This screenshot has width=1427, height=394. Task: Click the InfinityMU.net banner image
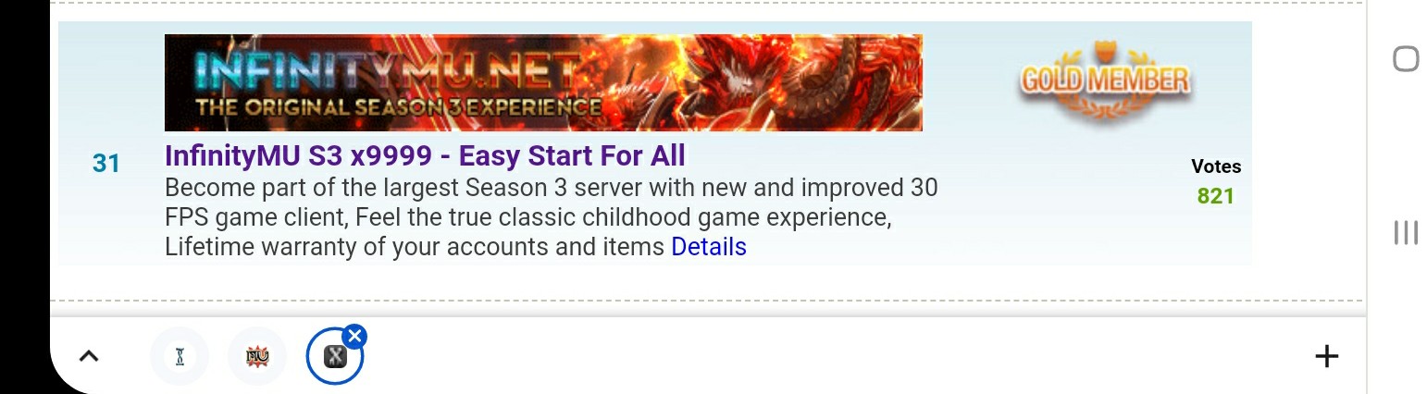point(543,83)
